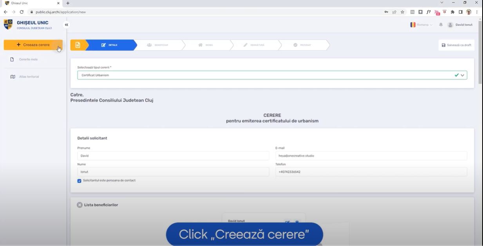Click the X icon beside Lista beneficiarilor
The width and height of the screenshot is (483, 246).
tap(80, 205)
